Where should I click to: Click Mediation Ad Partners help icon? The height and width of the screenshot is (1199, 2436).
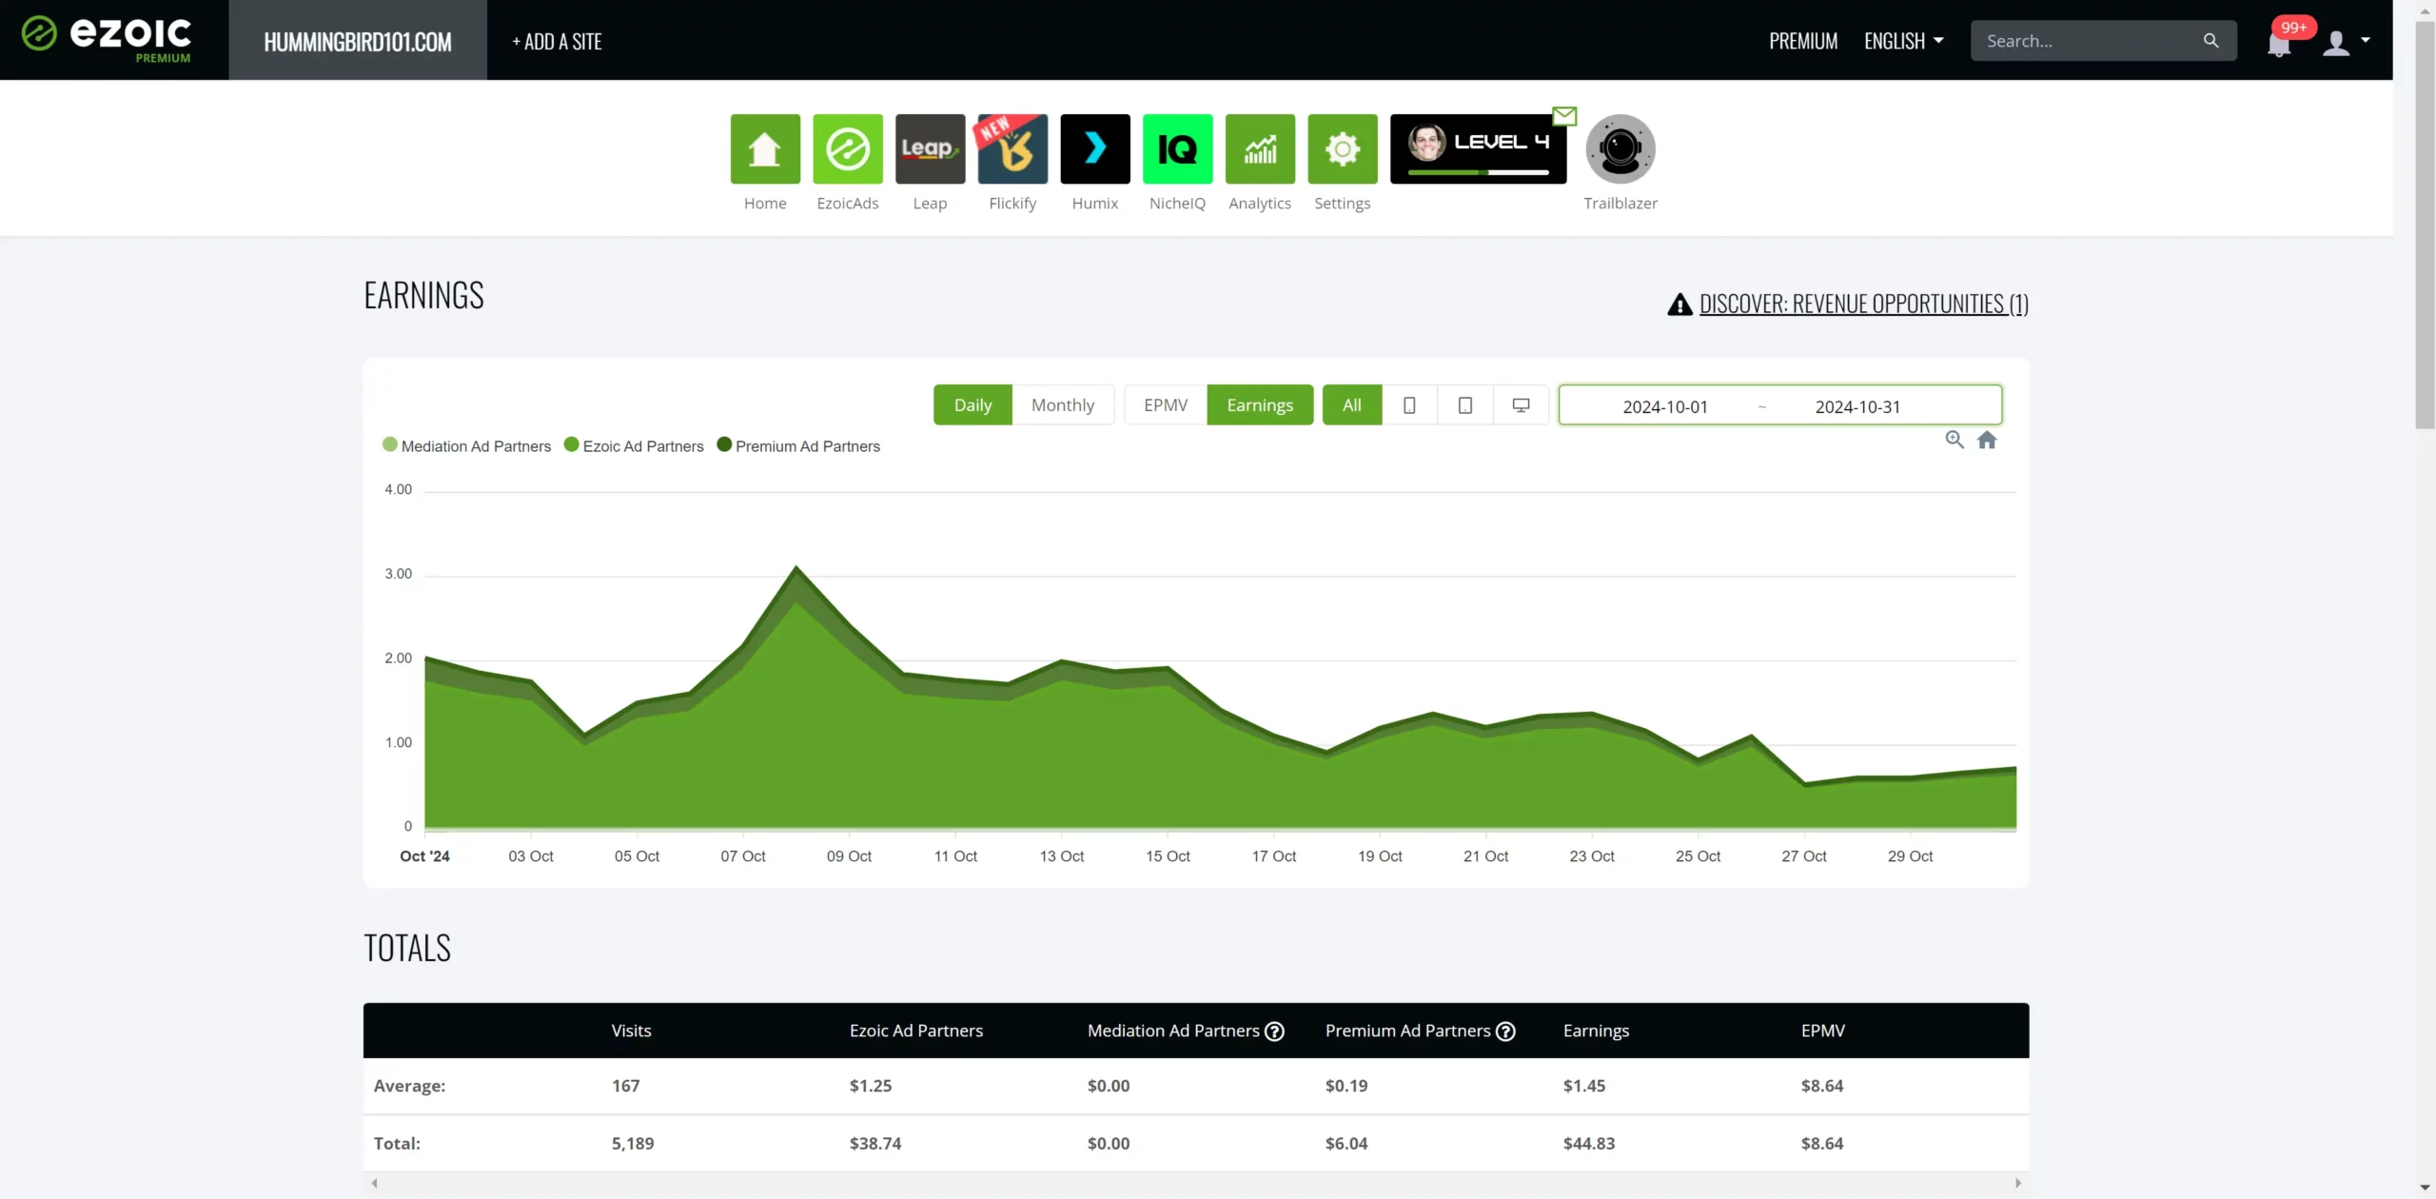(1274, 1031)
